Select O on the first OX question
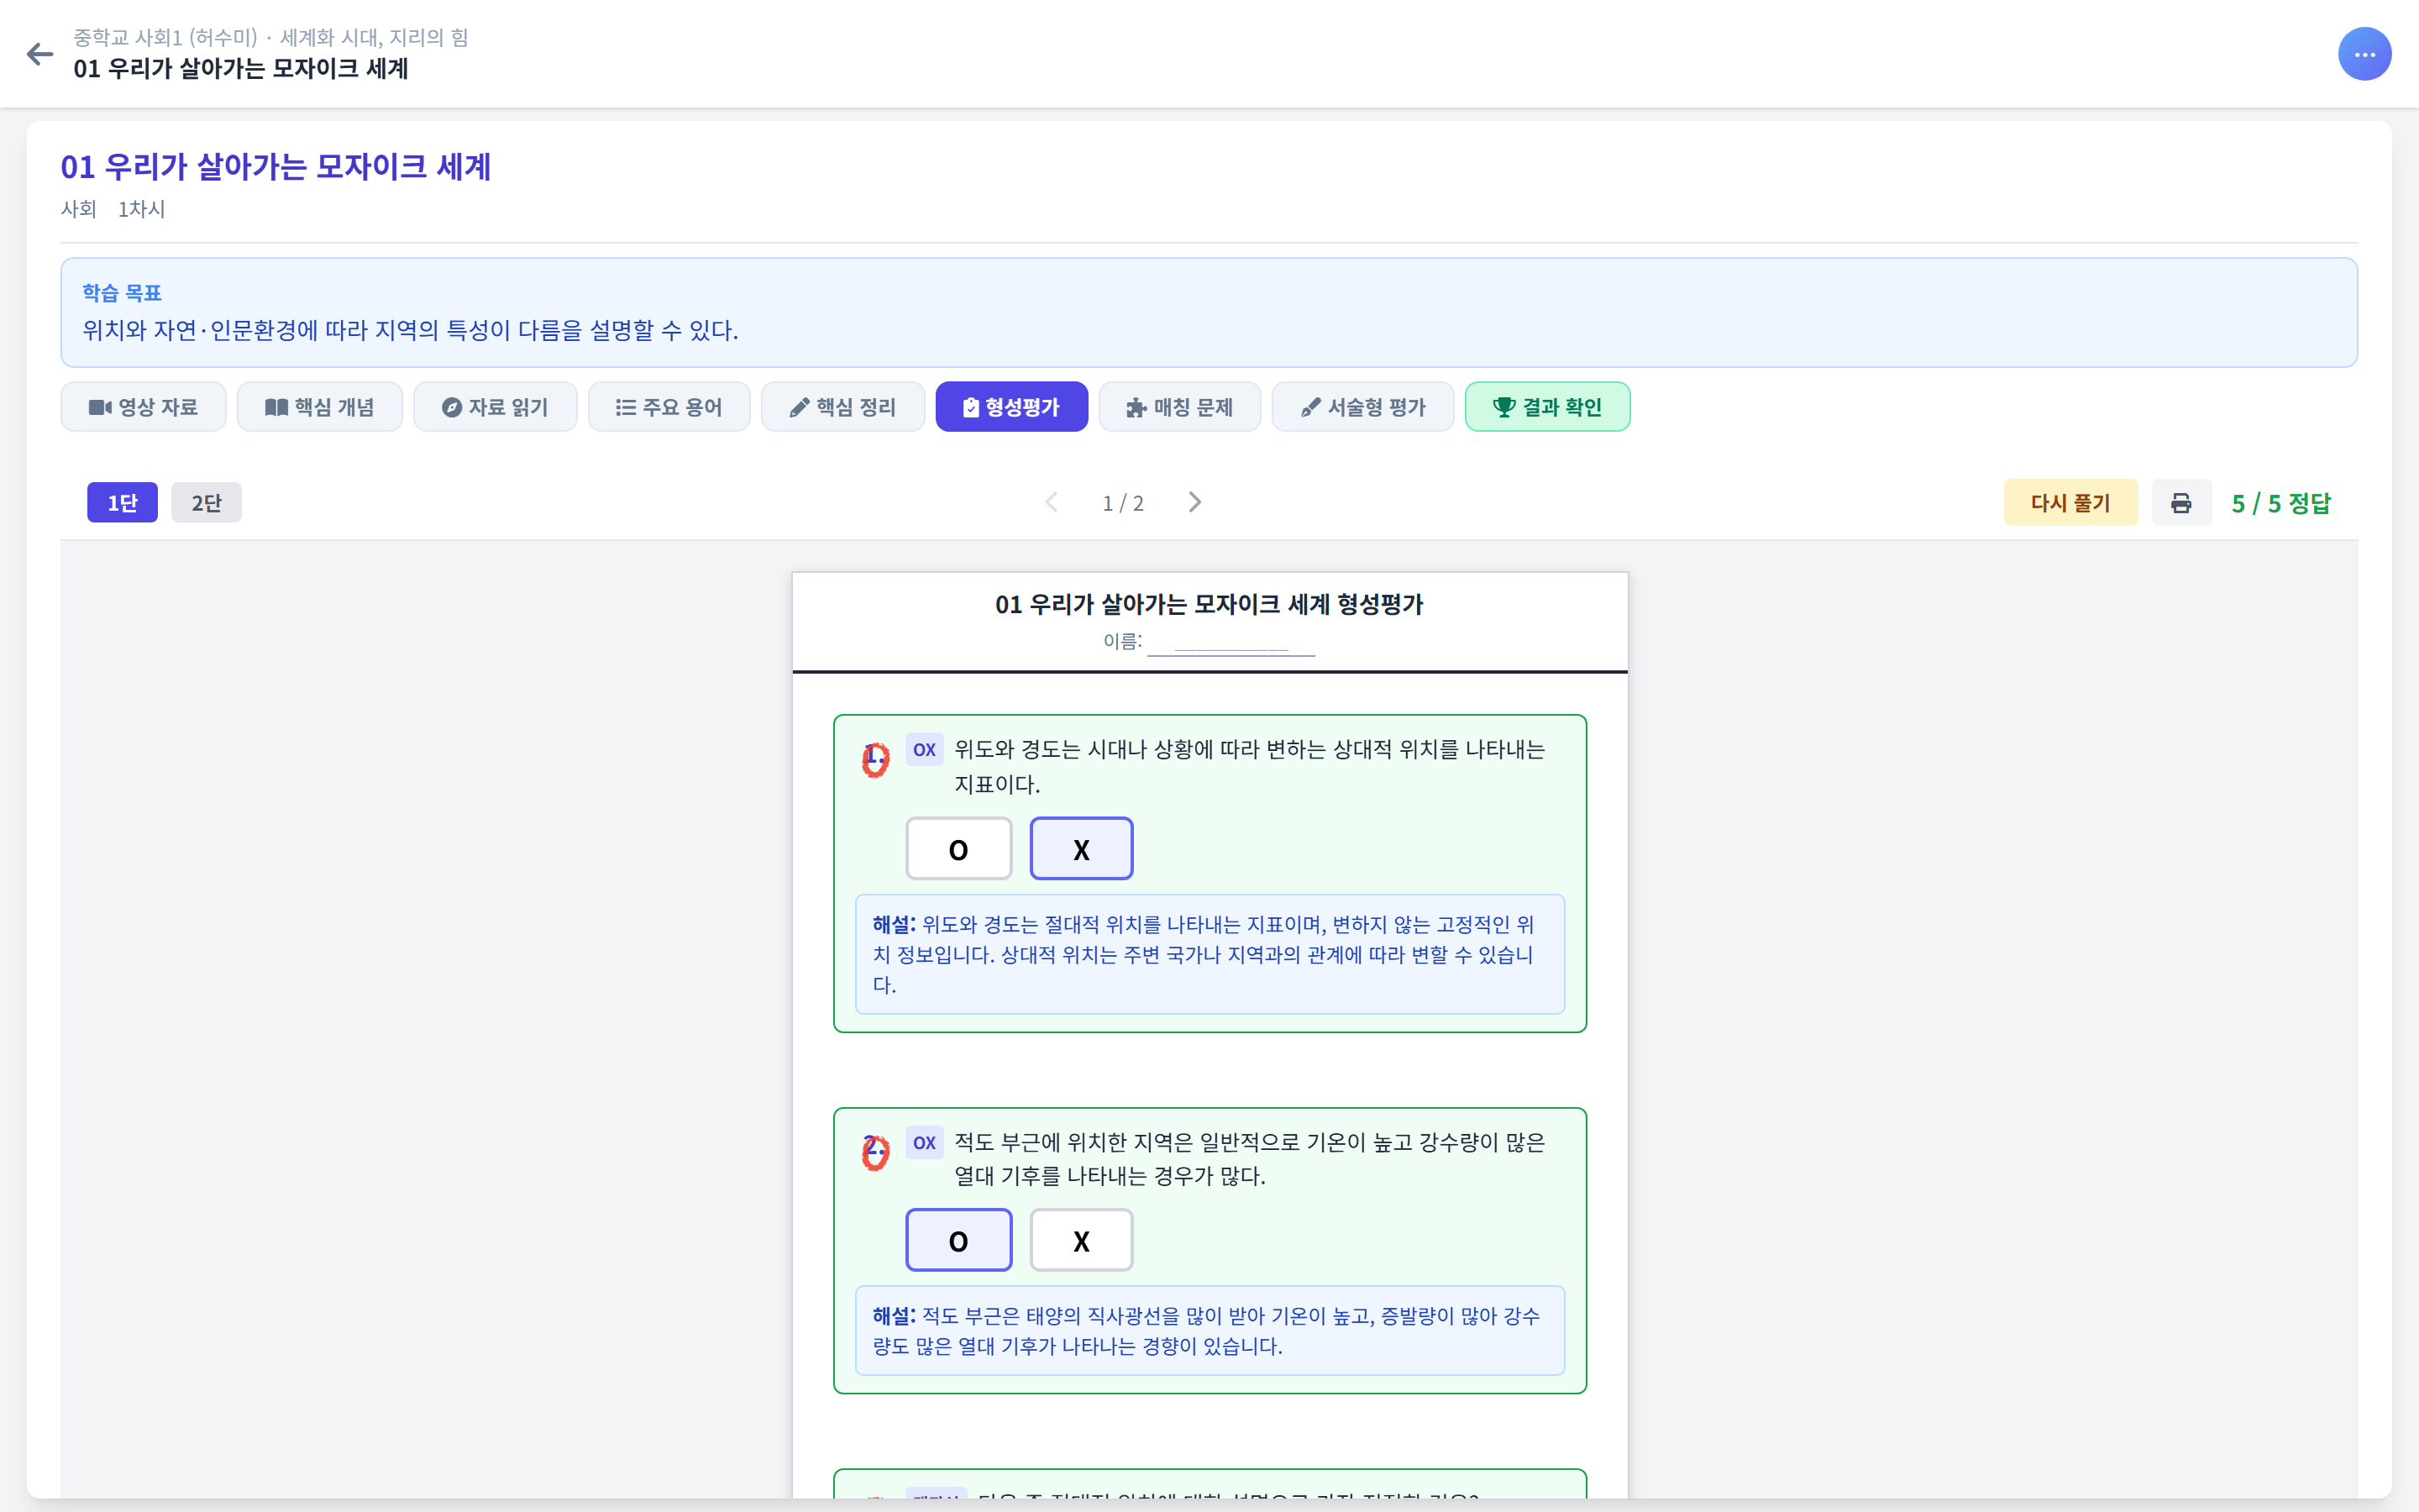 (958, 848)
